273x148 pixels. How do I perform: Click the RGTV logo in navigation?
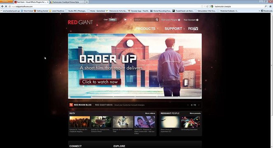(193, 28)
